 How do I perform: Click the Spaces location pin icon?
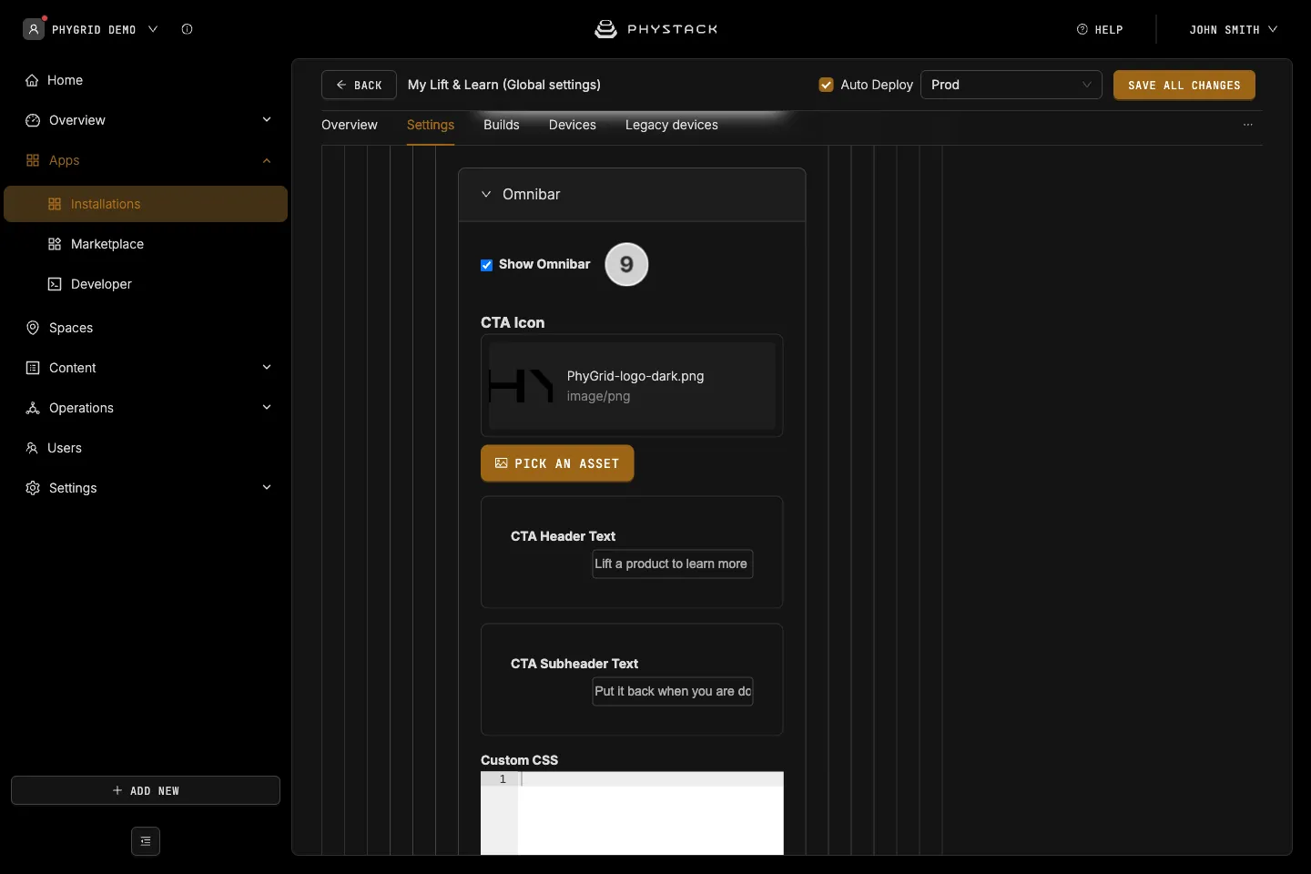point(33,328)
